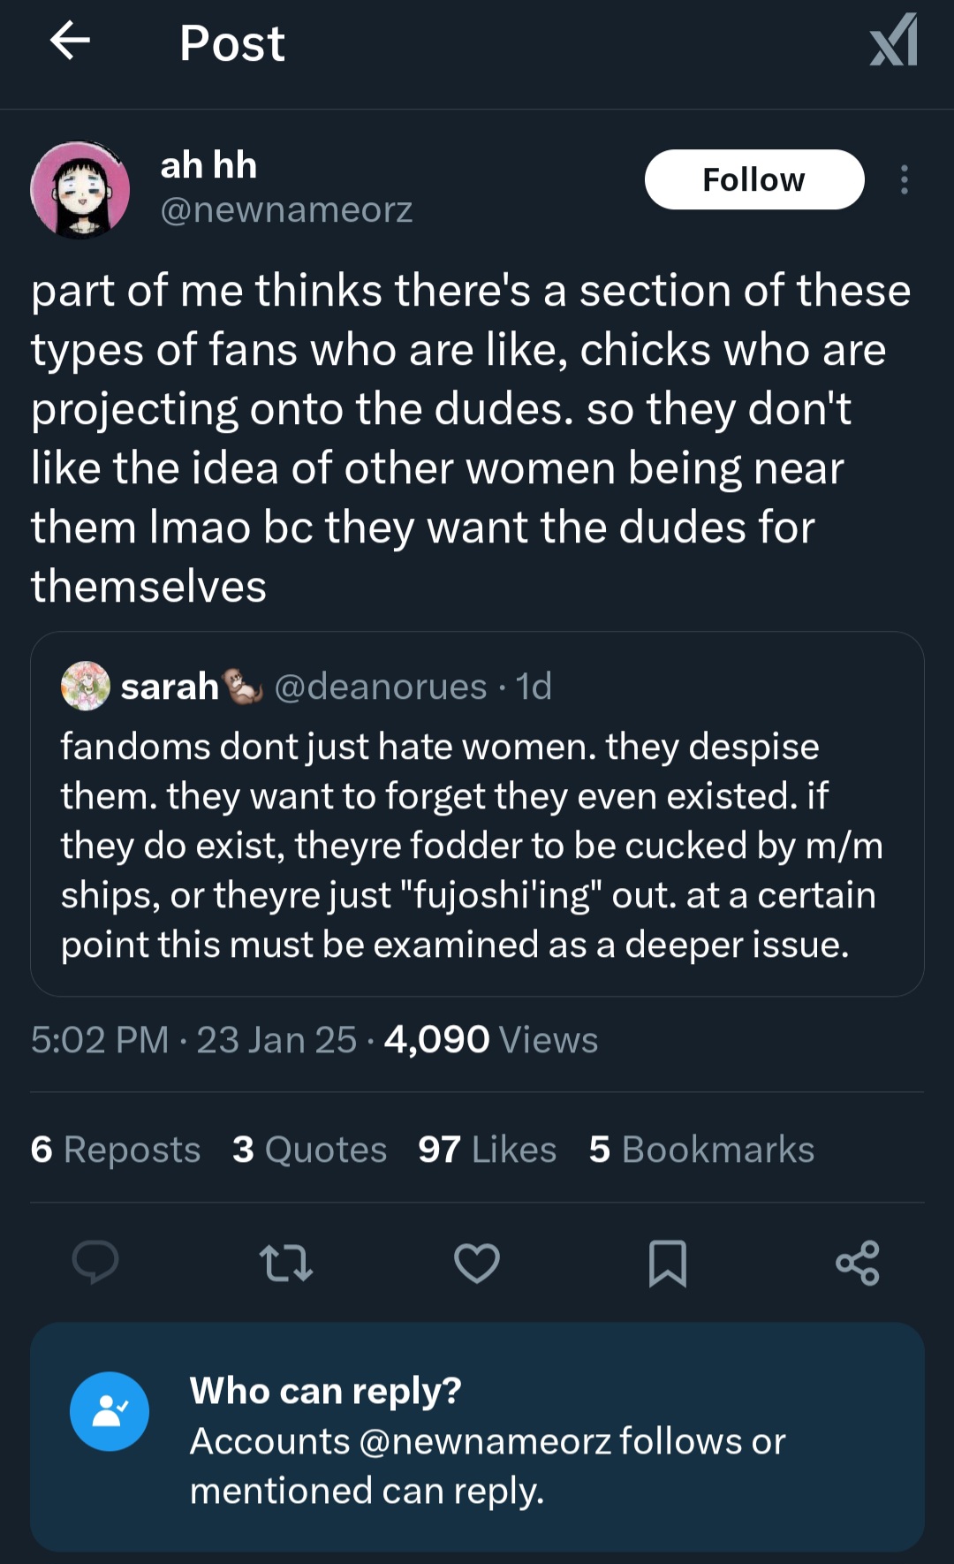Tap the ah hh display name

point(208,165)
